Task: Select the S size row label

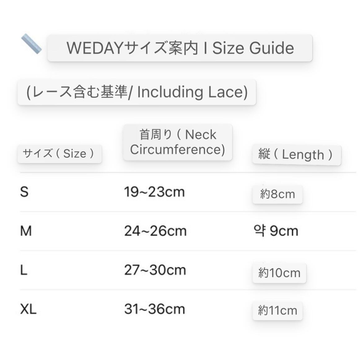Action: [x=24, y=192]
